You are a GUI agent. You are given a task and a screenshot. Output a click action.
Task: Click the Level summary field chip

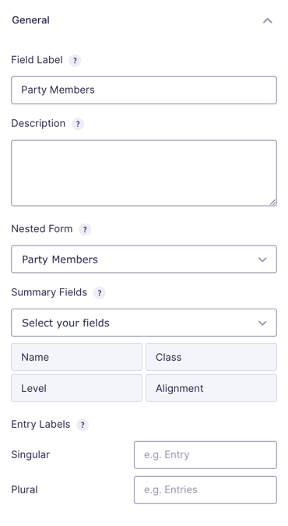coord(77,388)
